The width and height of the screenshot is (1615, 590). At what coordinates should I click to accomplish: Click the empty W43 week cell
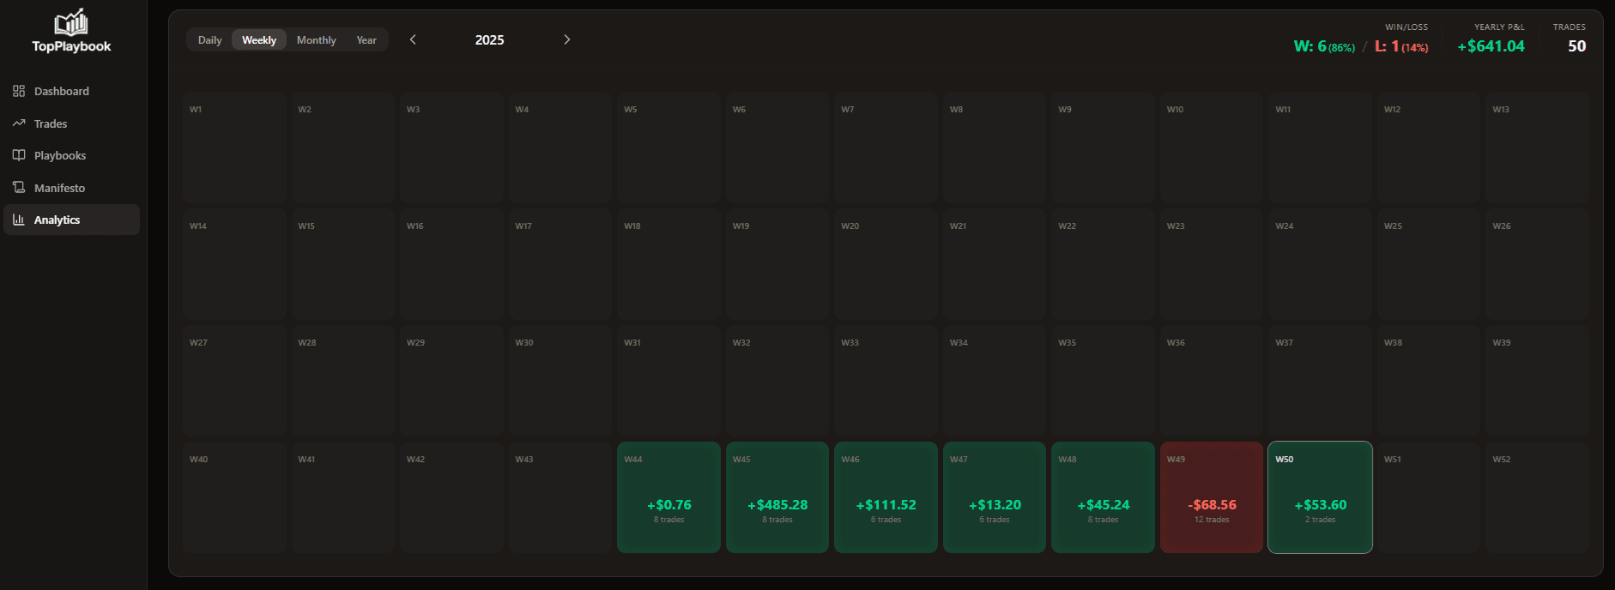560,497
